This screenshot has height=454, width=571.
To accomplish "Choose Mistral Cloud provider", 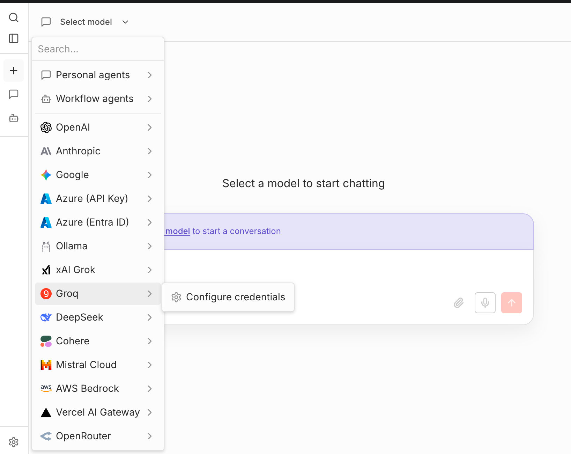I will (x=98, y=365).
